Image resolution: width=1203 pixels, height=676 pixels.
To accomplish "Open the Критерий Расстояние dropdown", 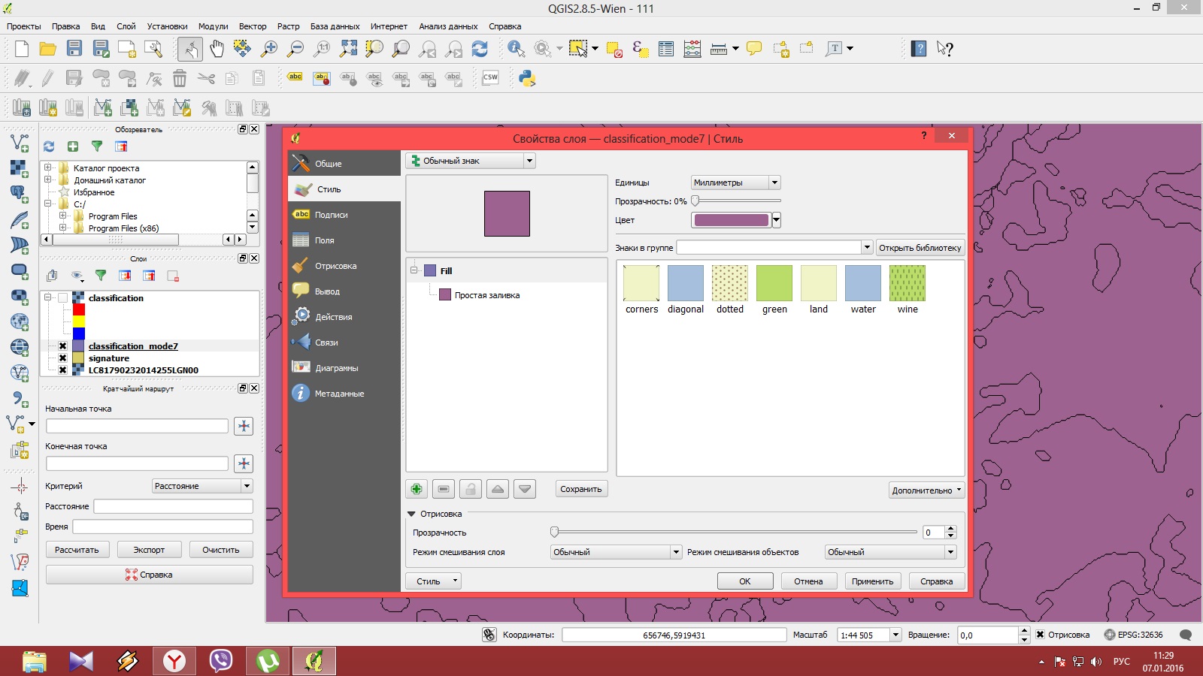I will (x=202, y=486).
